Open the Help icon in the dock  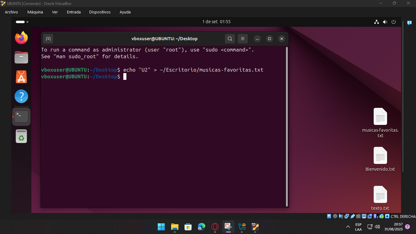point(21,96)
